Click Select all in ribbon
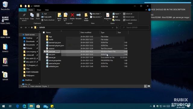Viewport: 193px width, 109px height. 128,14
